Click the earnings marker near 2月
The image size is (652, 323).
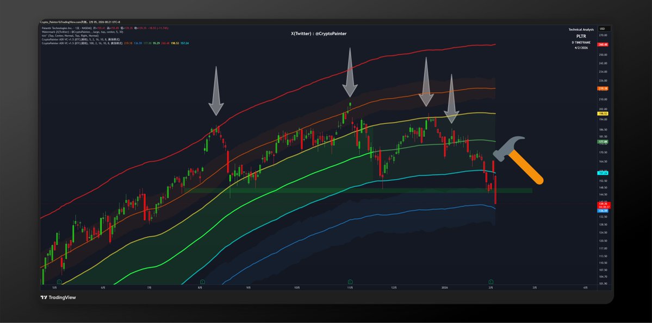point(491,282)
